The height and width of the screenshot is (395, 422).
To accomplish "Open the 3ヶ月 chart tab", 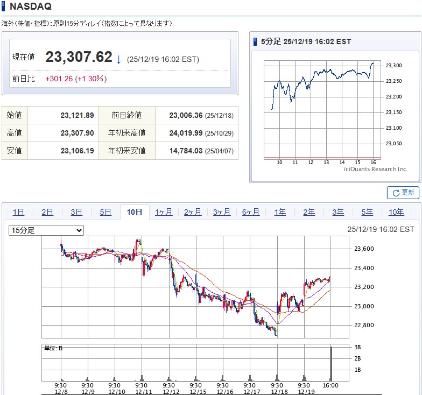I will pos(222,212).
